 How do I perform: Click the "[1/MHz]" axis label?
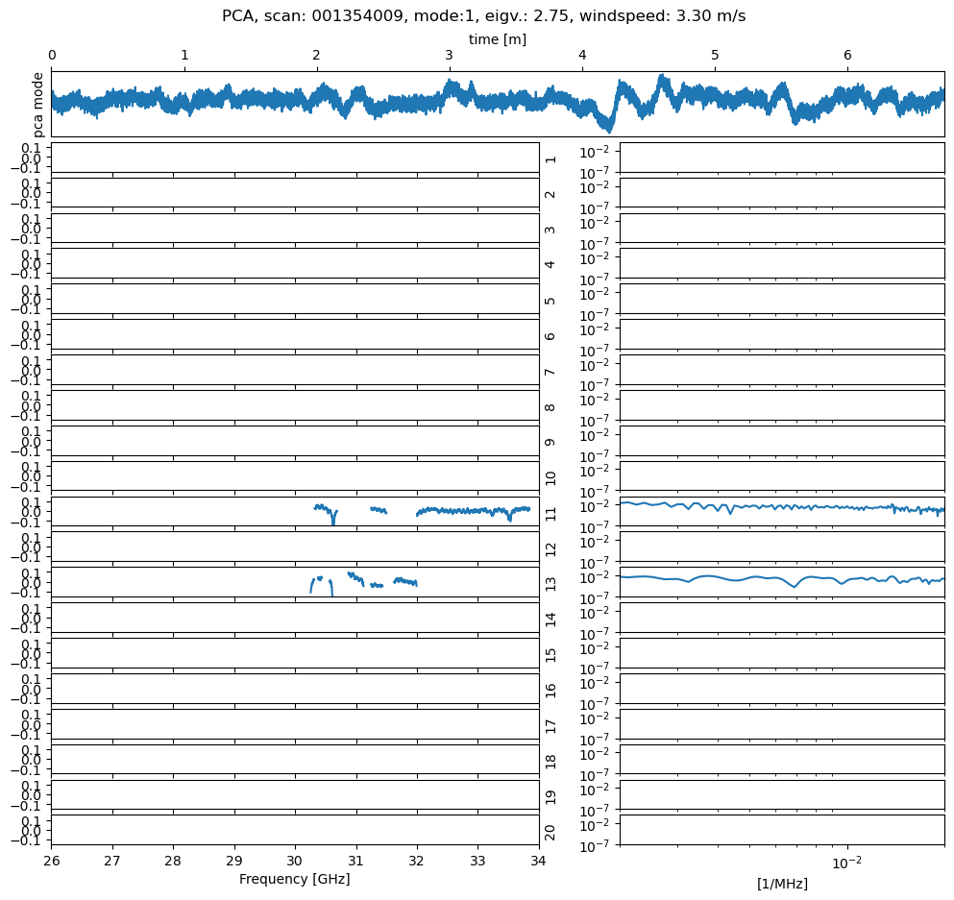(x=781, y=884)
